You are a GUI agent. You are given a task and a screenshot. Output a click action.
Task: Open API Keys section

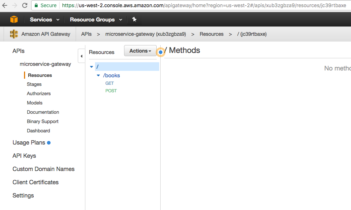(x=24, y=156)
